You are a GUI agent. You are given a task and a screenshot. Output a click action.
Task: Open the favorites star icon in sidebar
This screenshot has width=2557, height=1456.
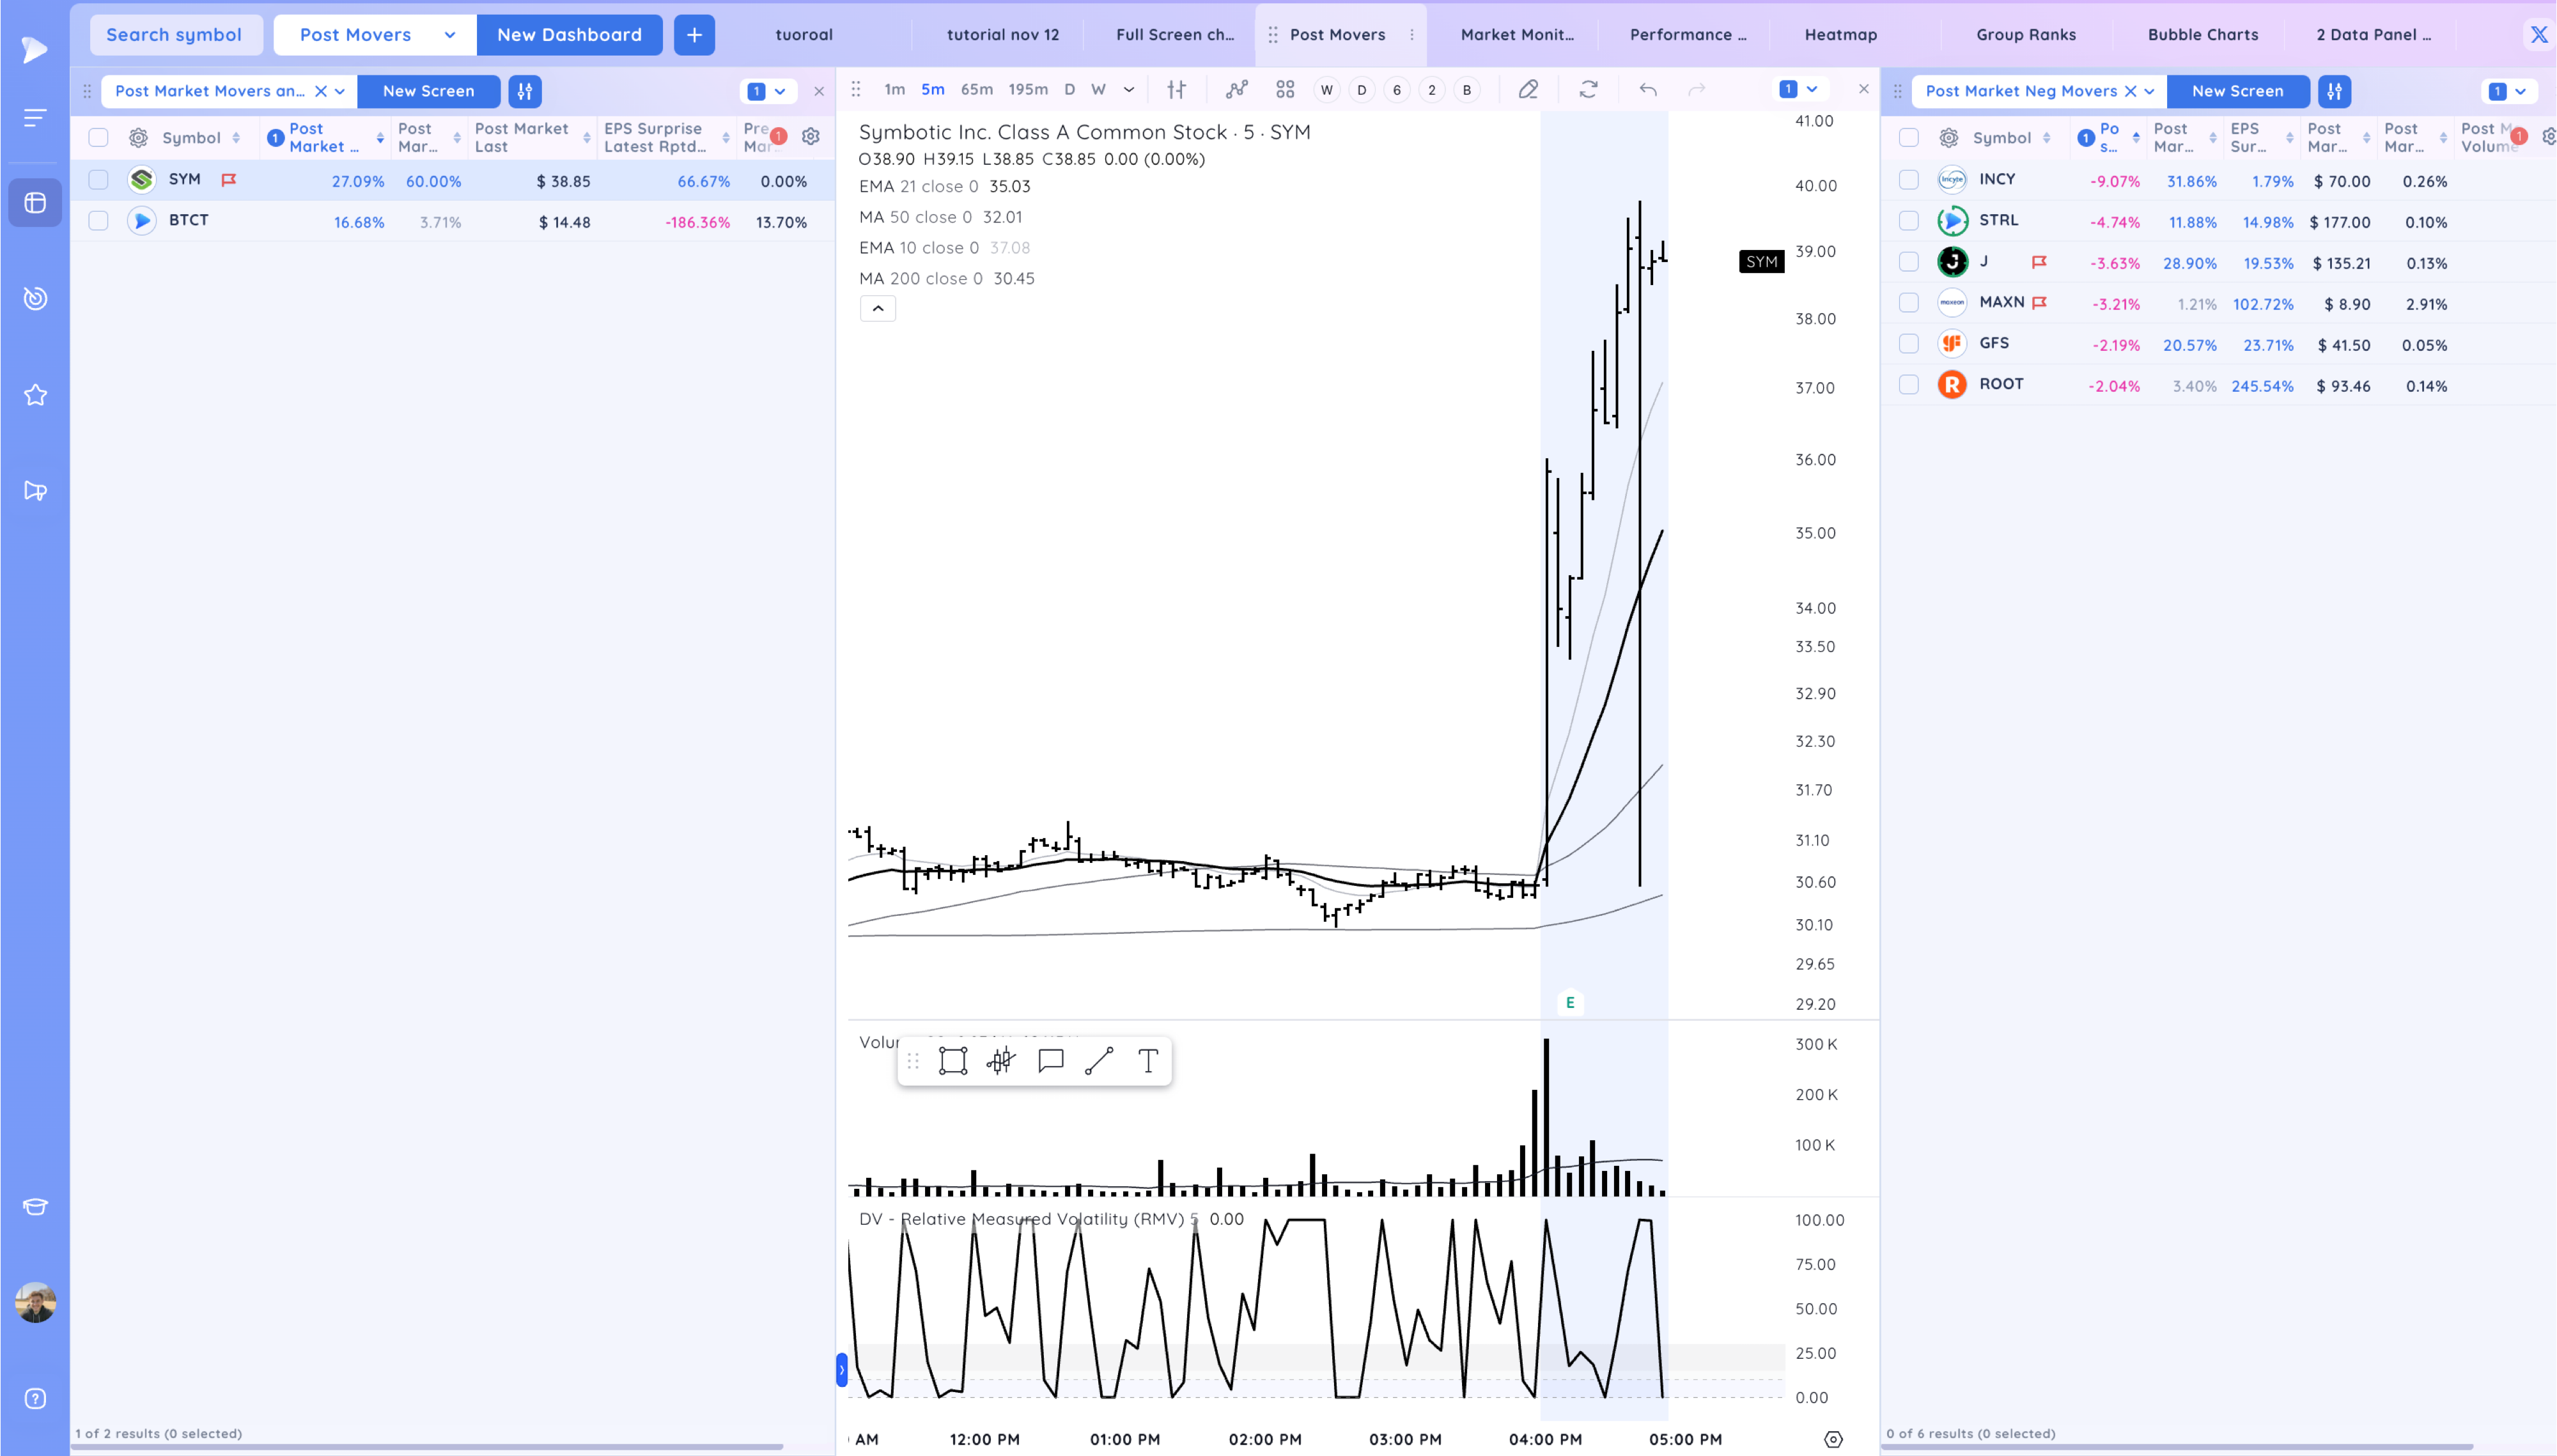tap(35, 395)
